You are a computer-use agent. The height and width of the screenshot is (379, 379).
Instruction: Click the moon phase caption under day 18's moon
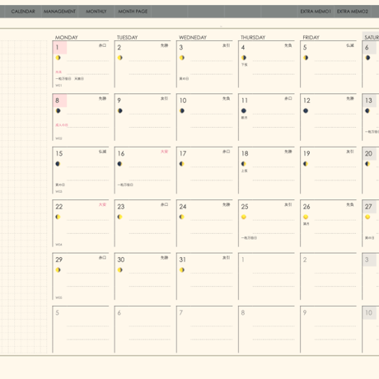tap(245, 171)
